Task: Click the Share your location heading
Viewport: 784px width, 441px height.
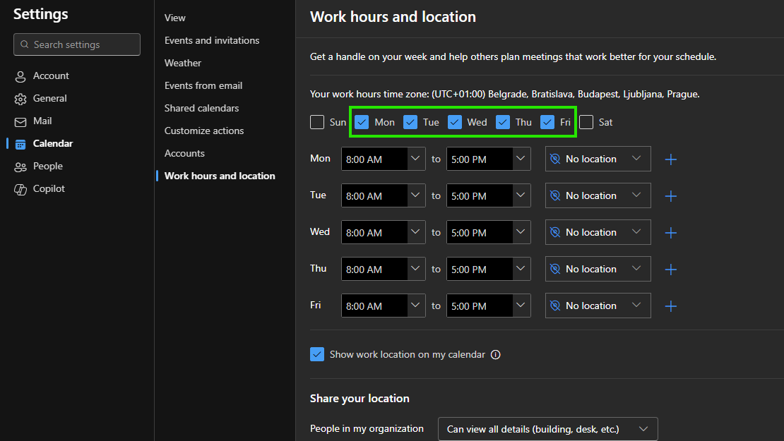Action: click(x=360, y=399)
